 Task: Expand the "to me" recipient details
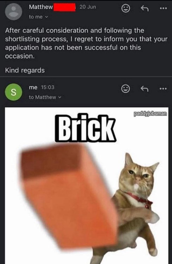39,17
